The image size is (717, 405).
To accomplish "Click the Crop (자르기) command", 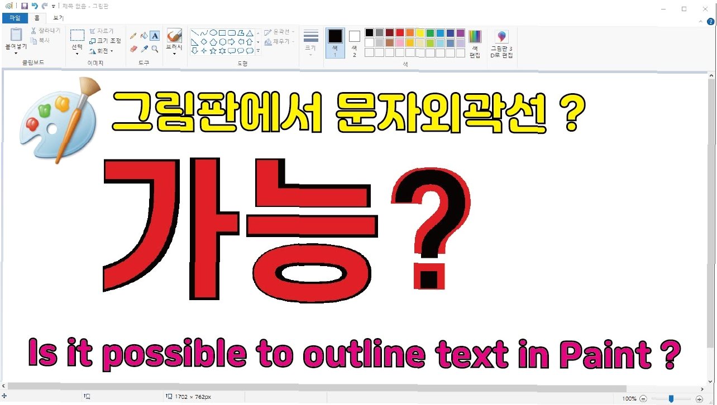I will [101, 31].
